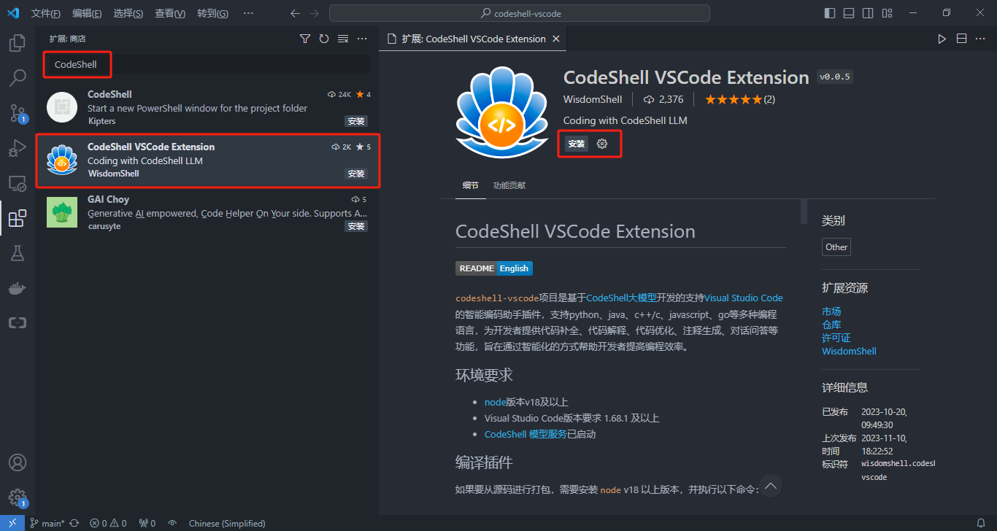
Task: Install CodeShell by Kipters
Action: pyautogui.click(x=356, y=121)
